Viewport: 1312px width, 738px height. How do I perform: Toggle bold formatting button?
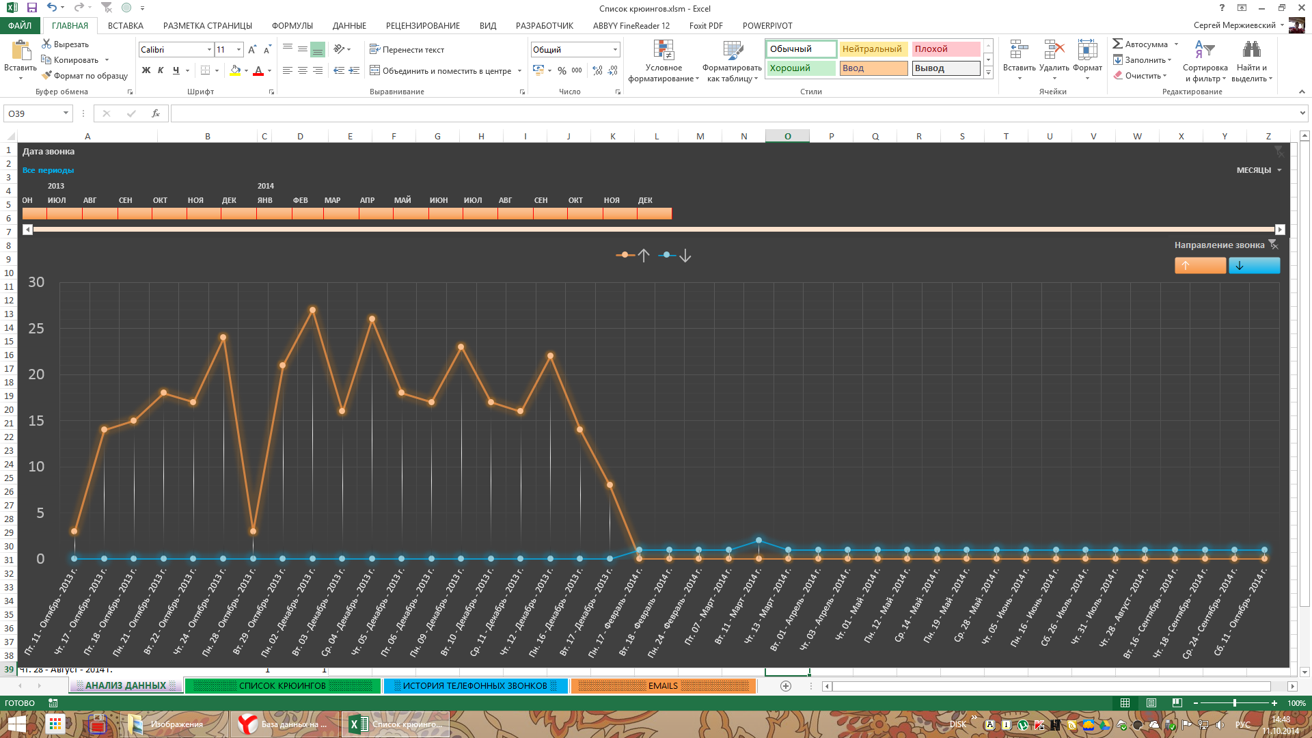pyautogui.click(x=146, y=70)
